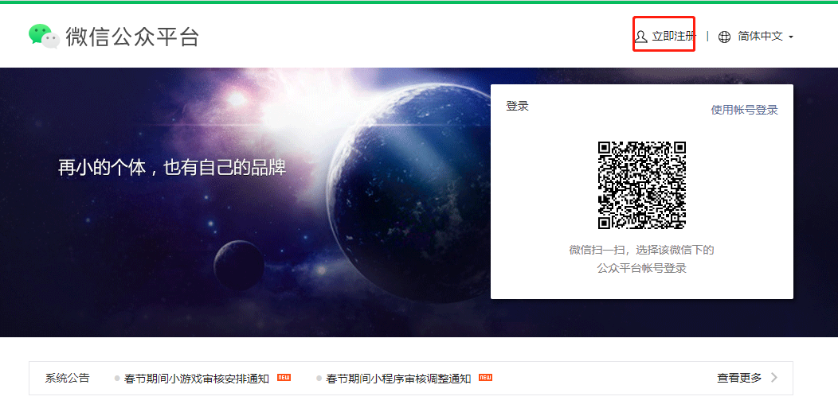Open 春节期间小程序审核调整通知 announcement

(x=398, y=379)
